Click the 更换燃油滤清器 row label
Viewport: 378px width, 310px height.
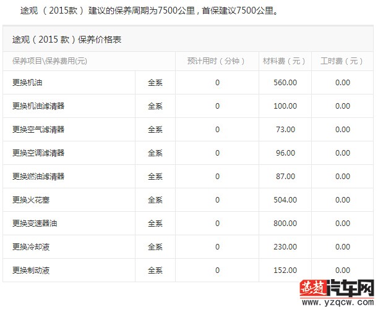38,177
